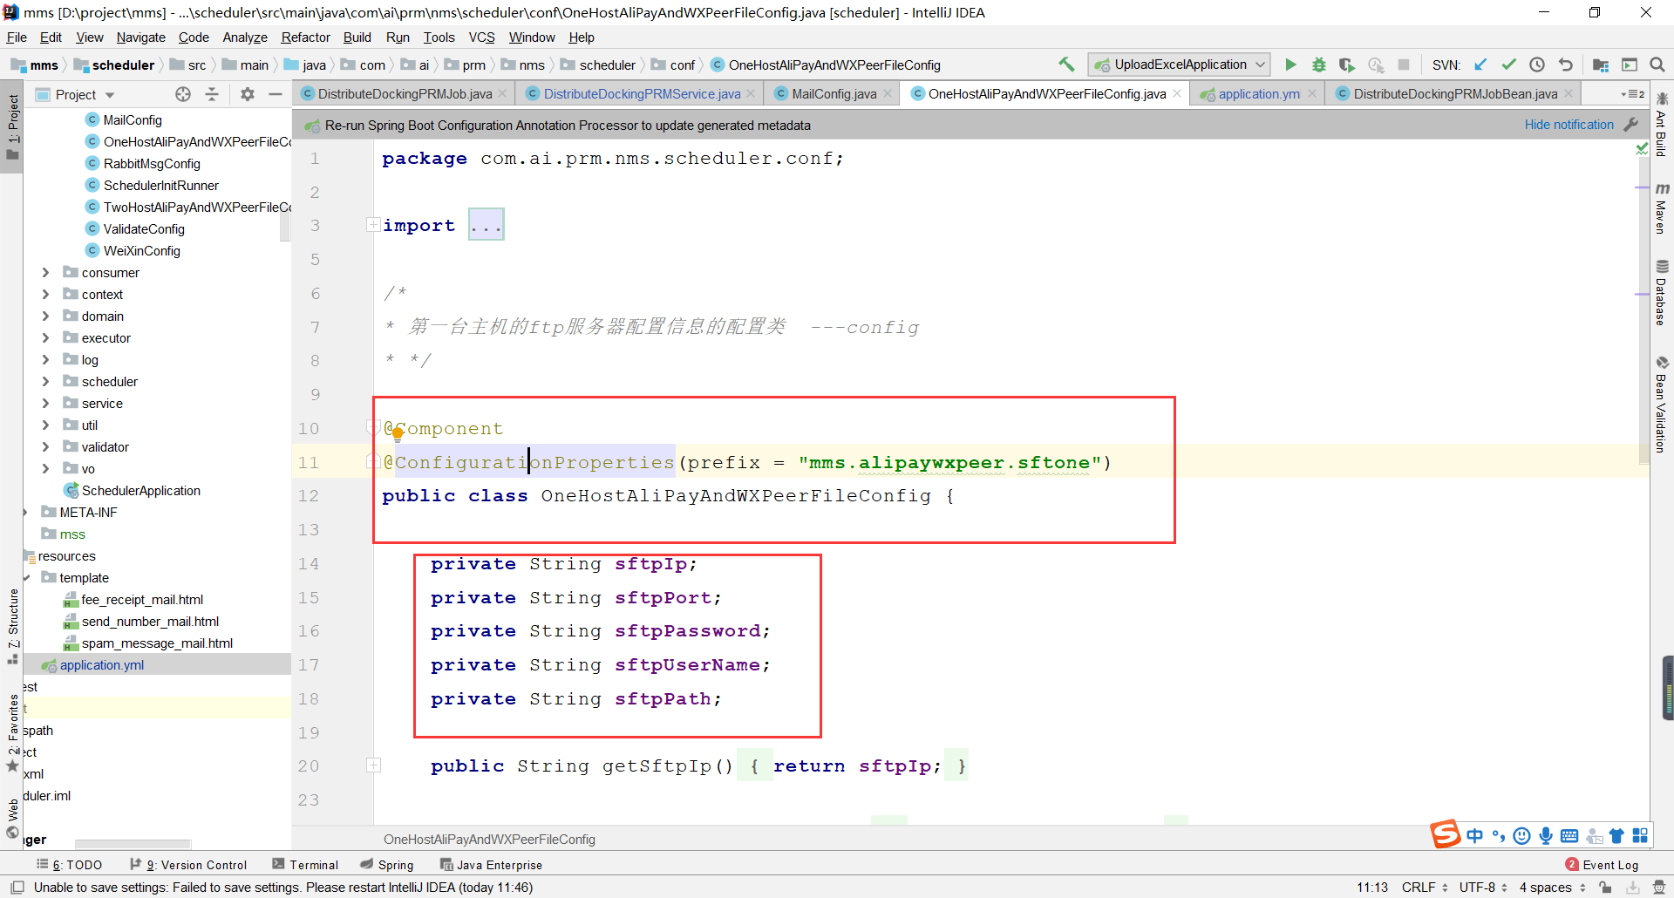This screenshot has width=1674, height=898.
Task: Open Project Structure icon in toolbar
Action: [x=1601, y=65]
